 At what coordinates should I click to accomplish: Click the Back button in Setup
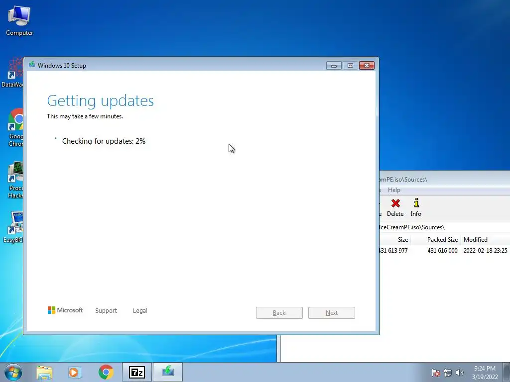pos(279,313)
